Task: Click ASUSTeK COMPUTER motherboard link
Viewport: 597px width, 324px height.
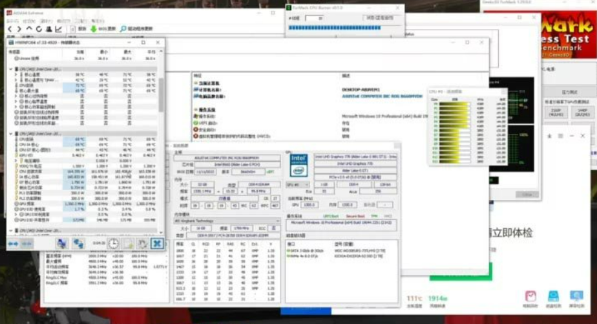Action: coord(382,96)
